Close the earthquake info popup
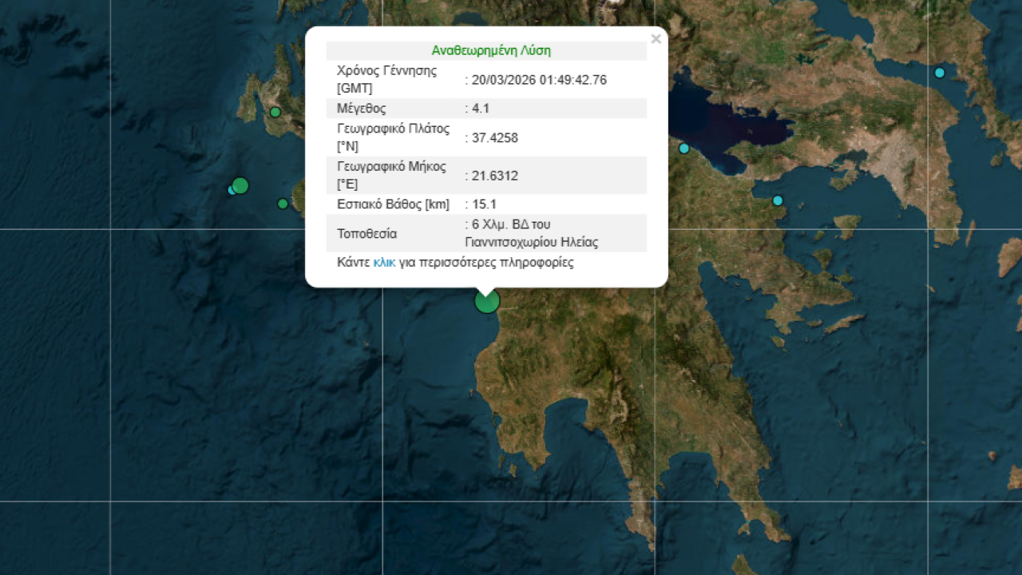The image size is (1022, 575). (656, 38)
